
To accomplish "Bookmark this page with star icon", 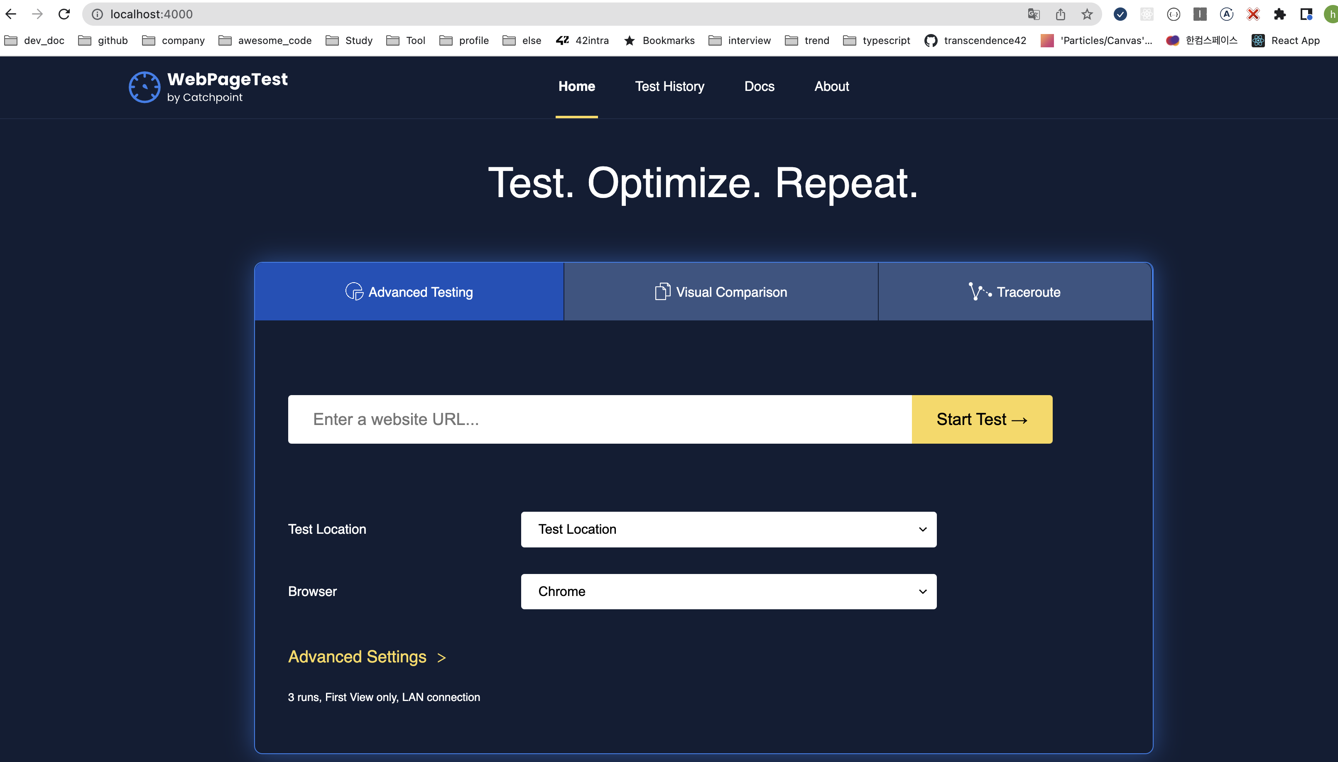I will (x=1087, y=14).
